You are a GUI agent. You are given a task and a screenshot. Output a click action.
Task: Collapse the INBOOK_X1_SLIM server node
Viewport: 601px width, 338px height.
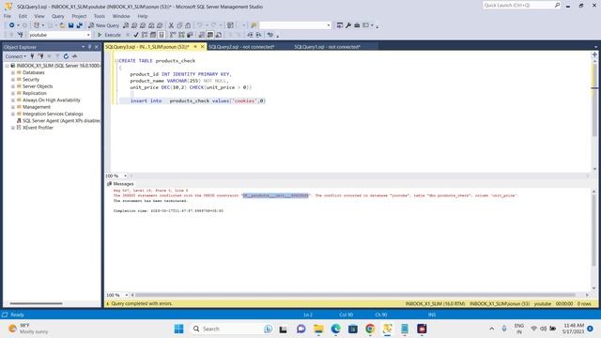coord(7,66)
